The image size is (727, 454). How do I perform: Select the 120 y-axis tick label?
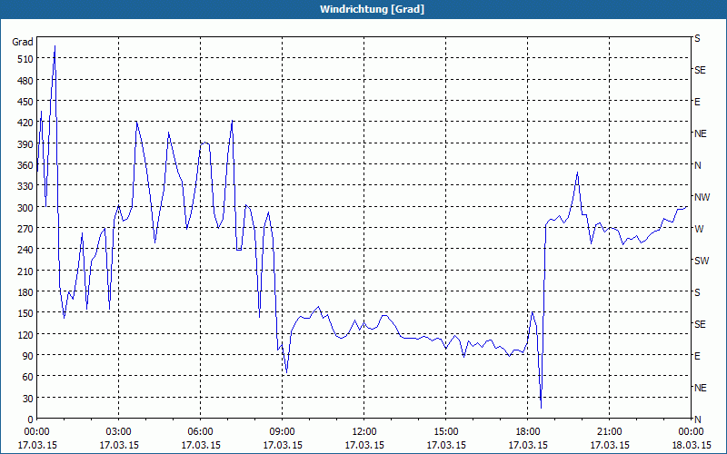25,334
